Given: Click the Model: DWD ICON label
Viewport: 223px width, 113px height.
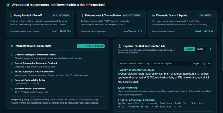Looking at the screenshot, I should 204,32.
